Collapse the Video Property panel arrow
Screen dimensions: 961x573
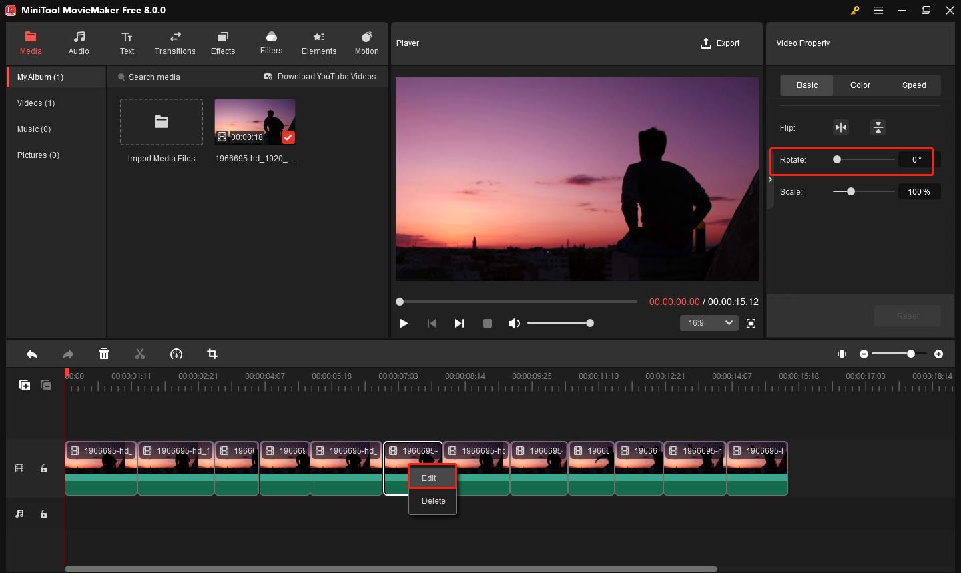click(770, 179)
